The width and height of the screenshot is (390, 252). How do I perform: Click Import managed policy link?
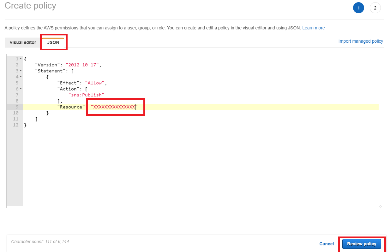[x=361, y=41]
